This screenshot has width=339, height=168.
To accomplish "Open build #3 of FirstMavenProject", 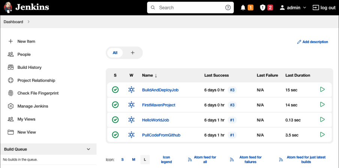I will click(x=232, y=105).
